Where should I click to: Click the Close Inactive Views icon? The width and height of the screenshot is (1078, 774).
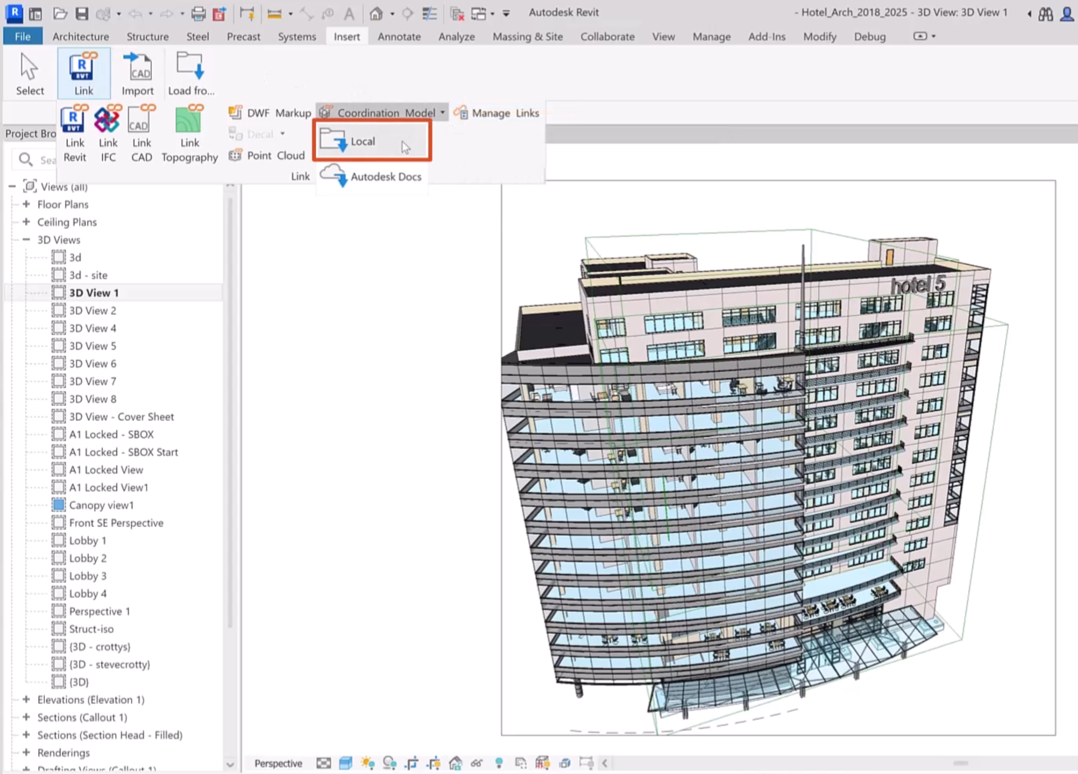click(457, 13)
